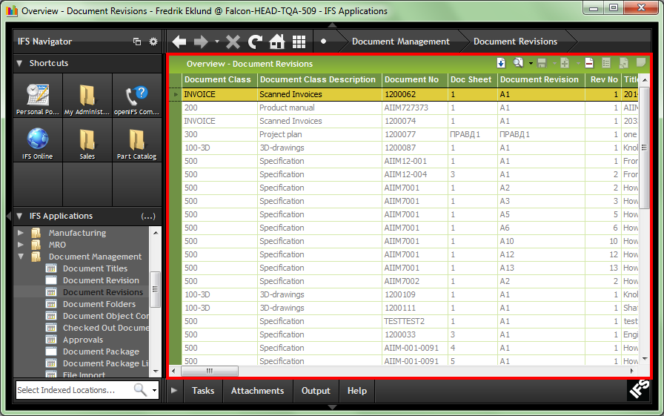Click the list properties icon
The image size is (664, 416).
606,63
